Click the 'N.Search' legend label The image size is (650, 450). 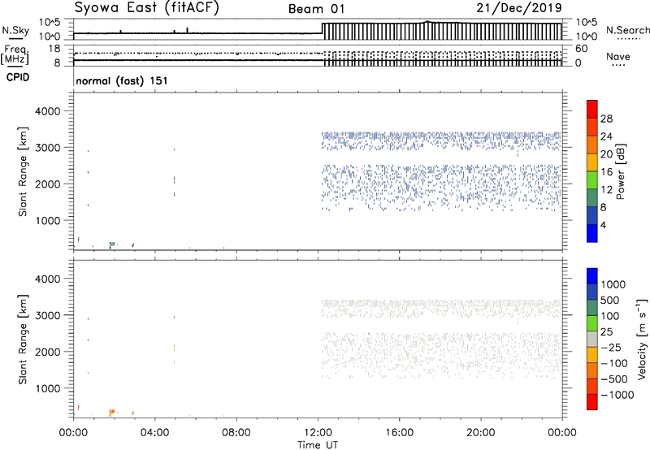pyautogui.click(x=627, y=30)
